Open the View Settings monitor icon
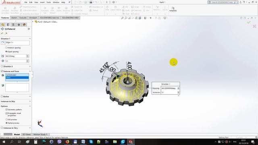The image size is (258, 145). point(165,18)
